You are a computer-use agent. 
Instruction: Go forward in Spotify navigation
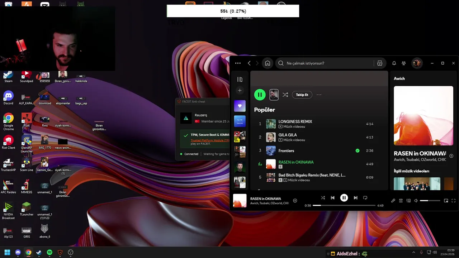tap(257, 63)
